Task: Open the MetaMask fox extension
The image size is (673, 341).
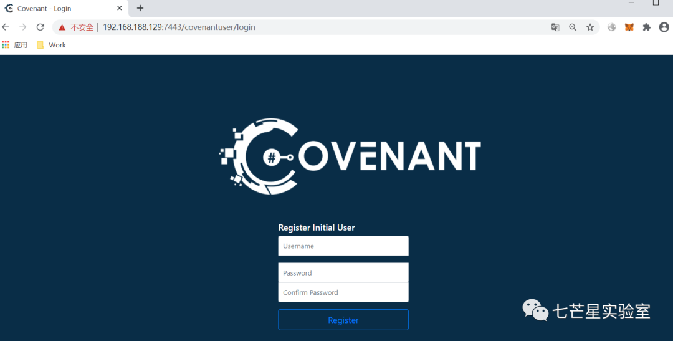Action: 629,27
